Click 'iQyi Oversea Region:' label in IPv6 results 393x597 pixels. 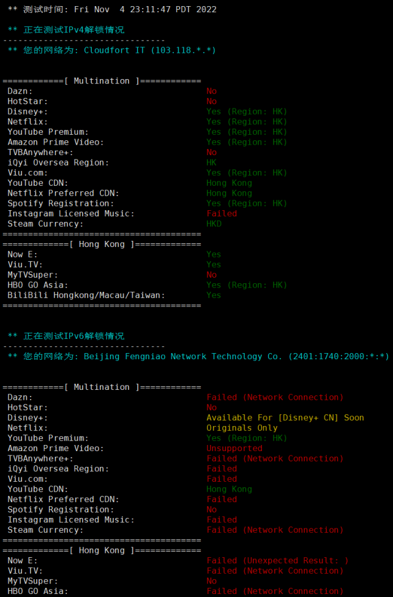pyautogui.click(x=58, y=469)
